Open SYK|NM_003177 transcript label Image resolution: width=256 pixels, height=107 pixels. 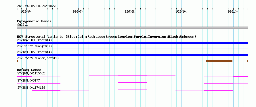pos(28,80)
